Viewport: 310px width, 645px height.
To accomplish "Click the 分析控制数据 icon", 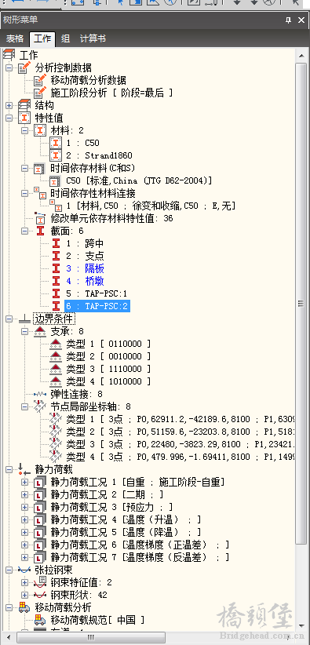I will [24, 67].
